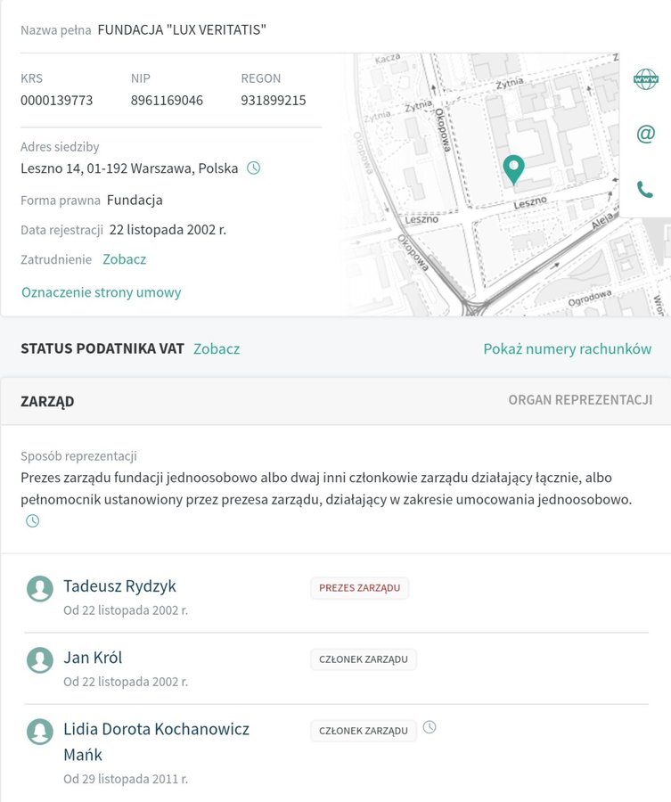Click Jan Król's avatar icon
This screenshot has height=802, width=671.
(40, 659)
